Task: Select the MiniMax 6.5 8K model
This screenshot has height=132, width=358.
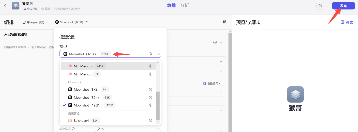Action: click(x=108, y=74)
